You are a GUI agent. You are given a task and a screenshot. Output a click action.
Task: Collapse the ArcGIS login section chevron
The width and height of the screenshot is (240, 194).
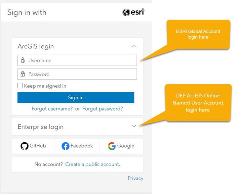tap(134, 46)
